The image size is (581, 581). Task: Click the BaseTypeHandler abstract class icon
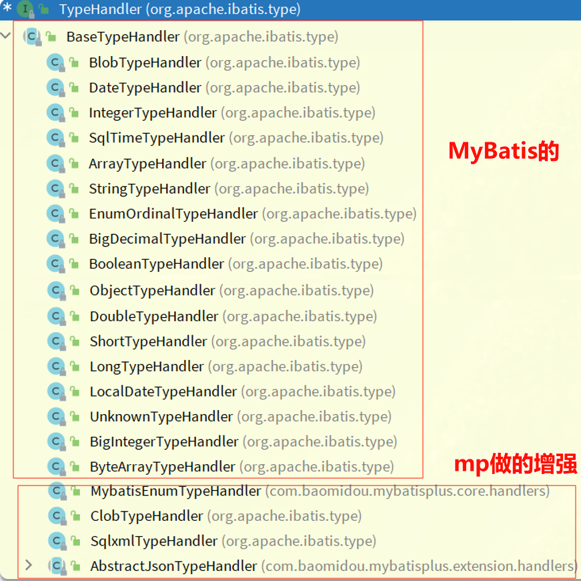(32, 36)
